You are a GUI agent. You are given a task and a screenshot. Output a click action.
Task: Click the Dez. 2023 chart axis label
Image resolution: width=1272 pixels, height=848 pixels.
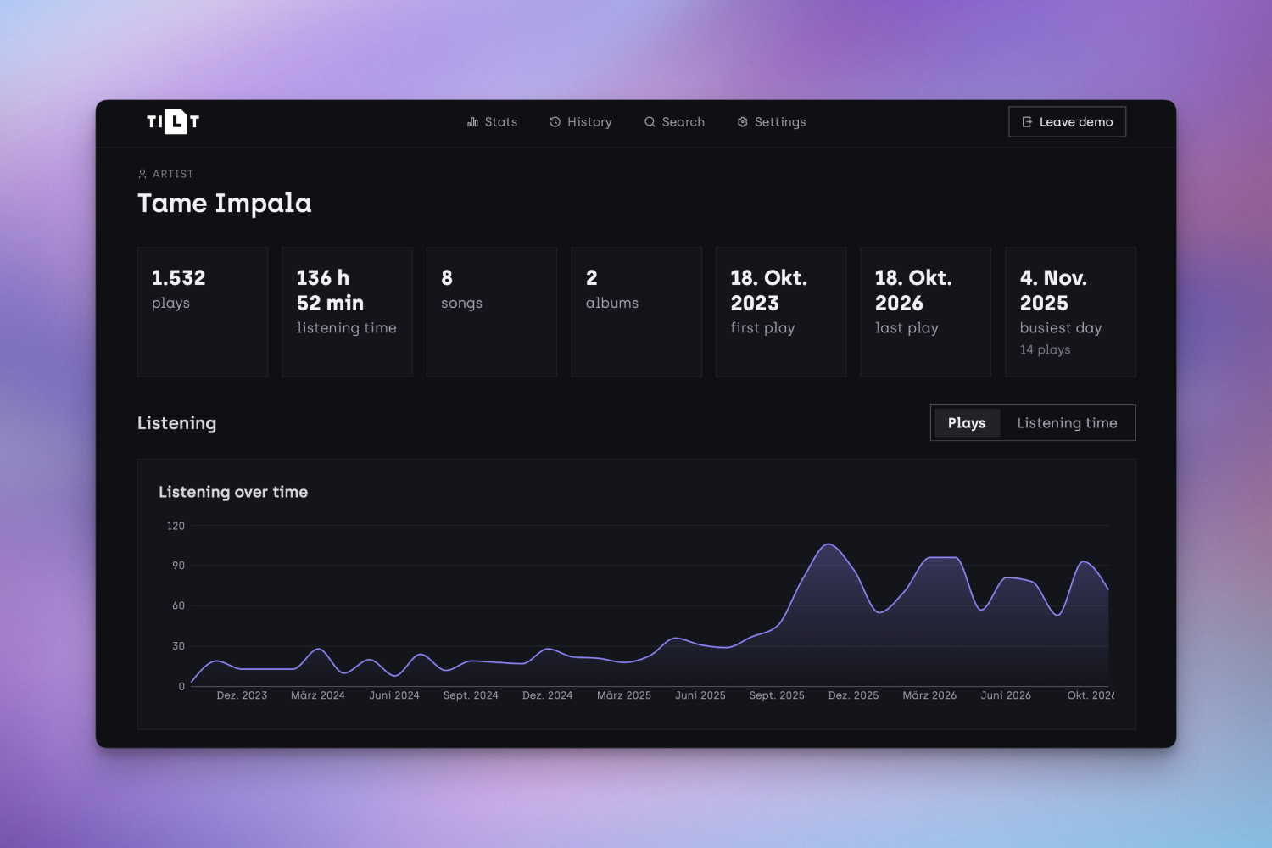coord(242,695)
